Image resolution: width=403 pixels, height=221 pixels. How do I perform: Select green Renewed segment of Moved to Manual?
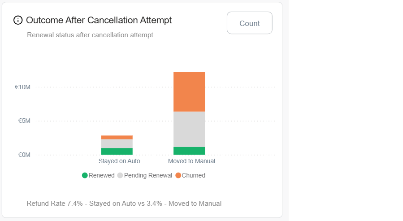(x=189, y=151)
